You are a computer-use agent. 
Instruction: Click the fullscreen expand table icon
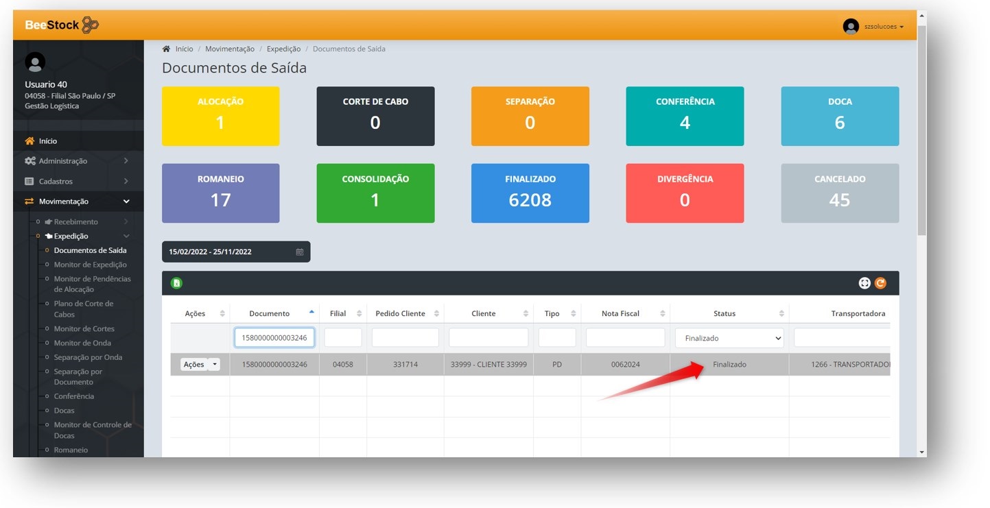click(864, 283)
